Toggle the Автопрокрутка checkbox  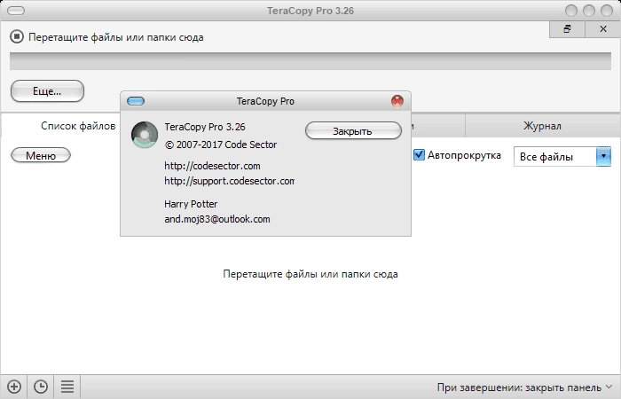click(419, 155)
